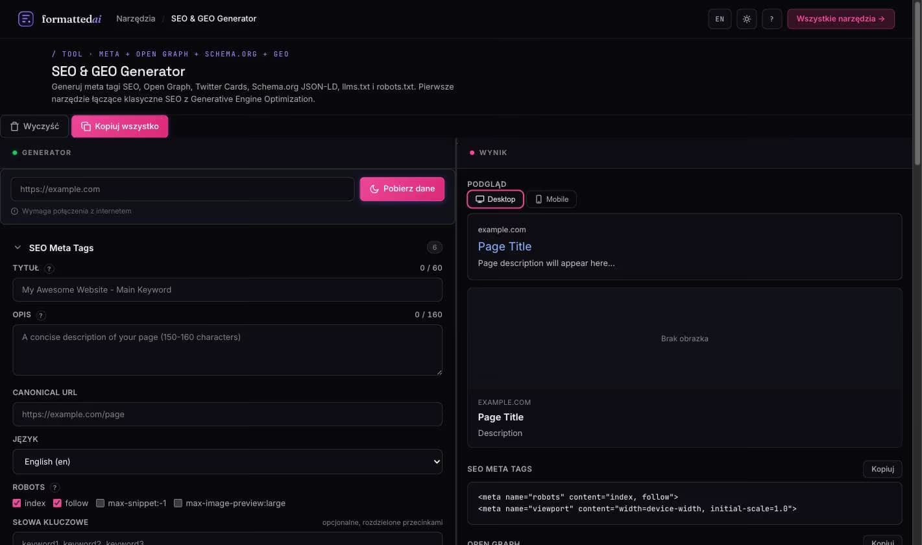
Task: Click help icon next to Tytuł label
Action: point(49,269)
